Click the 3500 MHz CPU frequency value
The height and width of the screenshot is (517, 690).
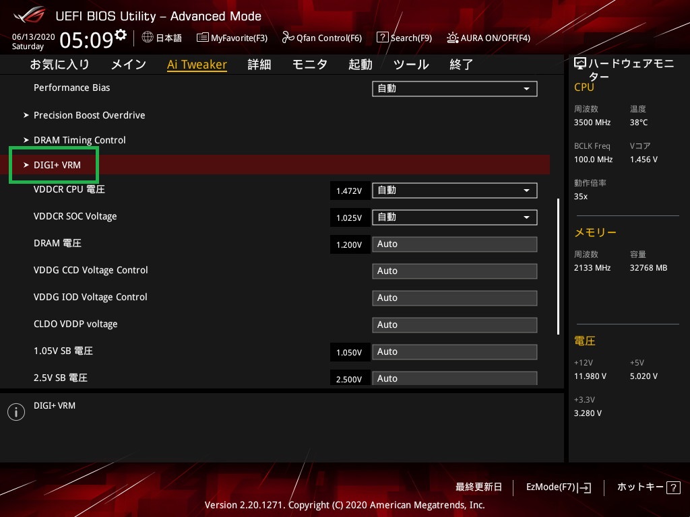coord(592,123)
